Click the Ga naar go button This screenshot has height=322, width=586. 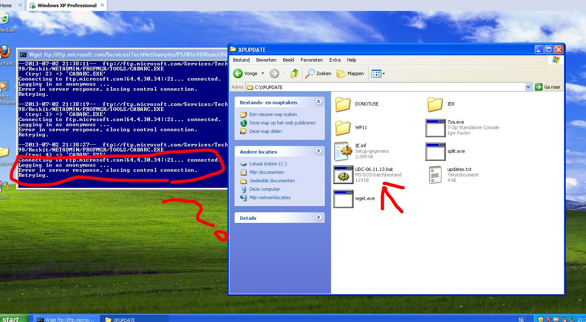(x=548, y=87)
